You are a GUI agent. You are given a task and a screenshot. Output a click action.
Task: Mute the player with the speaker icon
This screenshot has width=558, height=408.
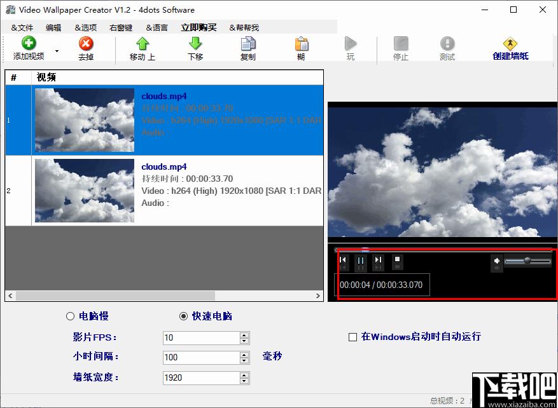pos(497,262)
